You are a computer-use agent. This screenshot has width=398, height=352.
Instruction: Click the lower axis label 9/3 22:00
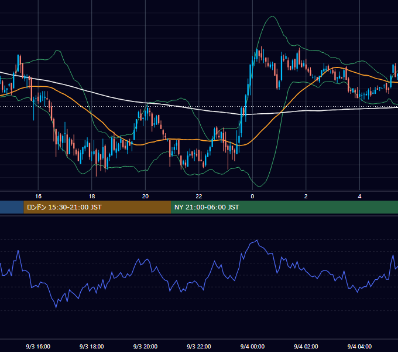coord(199,346)
